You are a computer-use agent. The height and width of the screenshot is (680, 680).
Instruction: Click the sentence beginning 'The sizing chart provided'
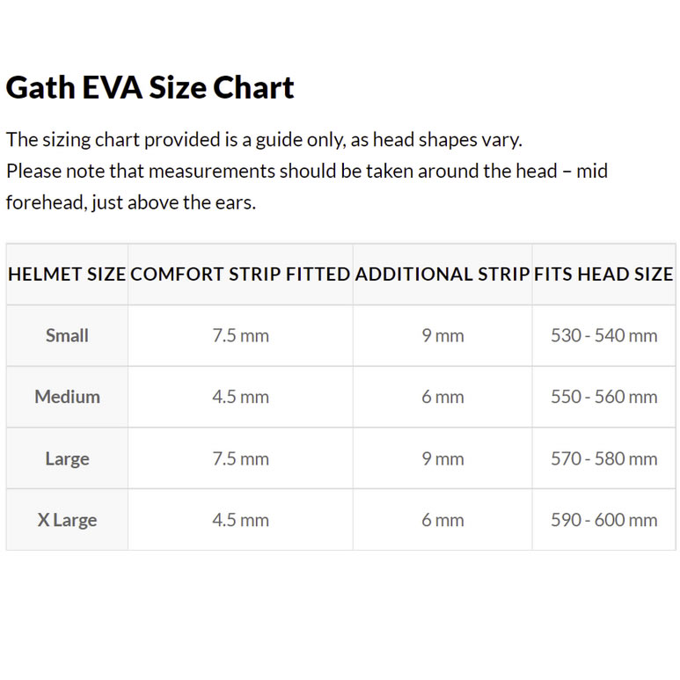pyautogui.click(x=264, y=139)
